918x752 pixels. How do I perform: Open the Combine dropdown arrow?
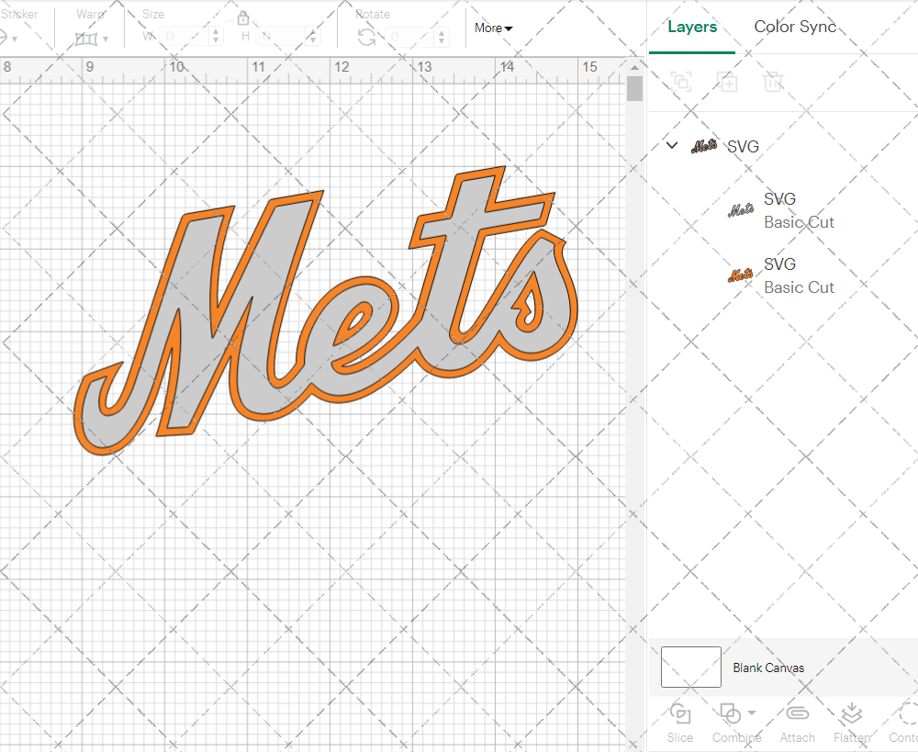[x=752, y=713]
